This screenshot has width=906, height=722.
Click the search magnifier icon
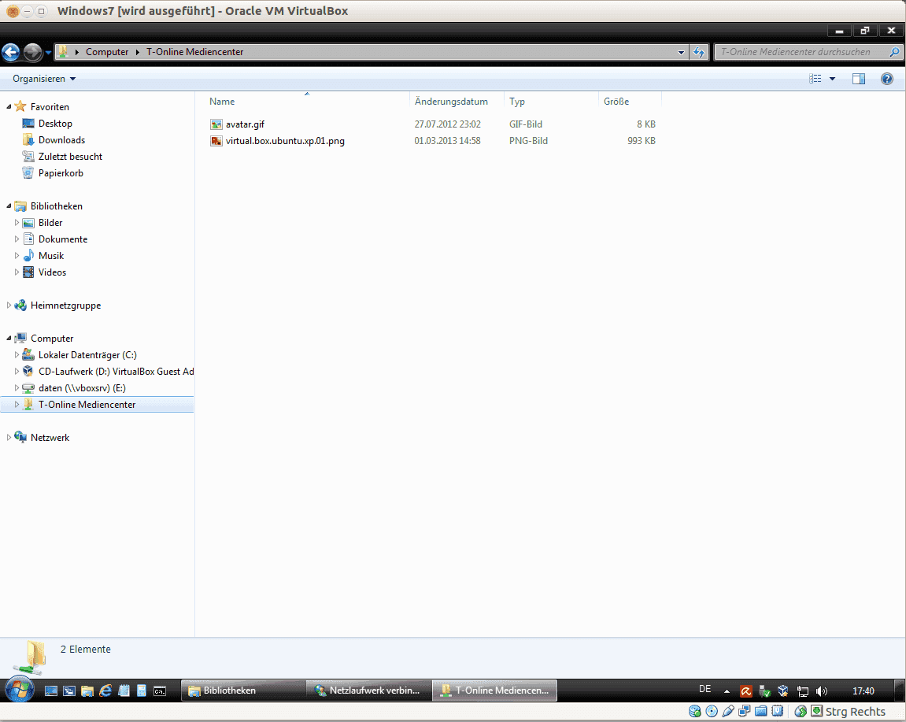(894, 52)
